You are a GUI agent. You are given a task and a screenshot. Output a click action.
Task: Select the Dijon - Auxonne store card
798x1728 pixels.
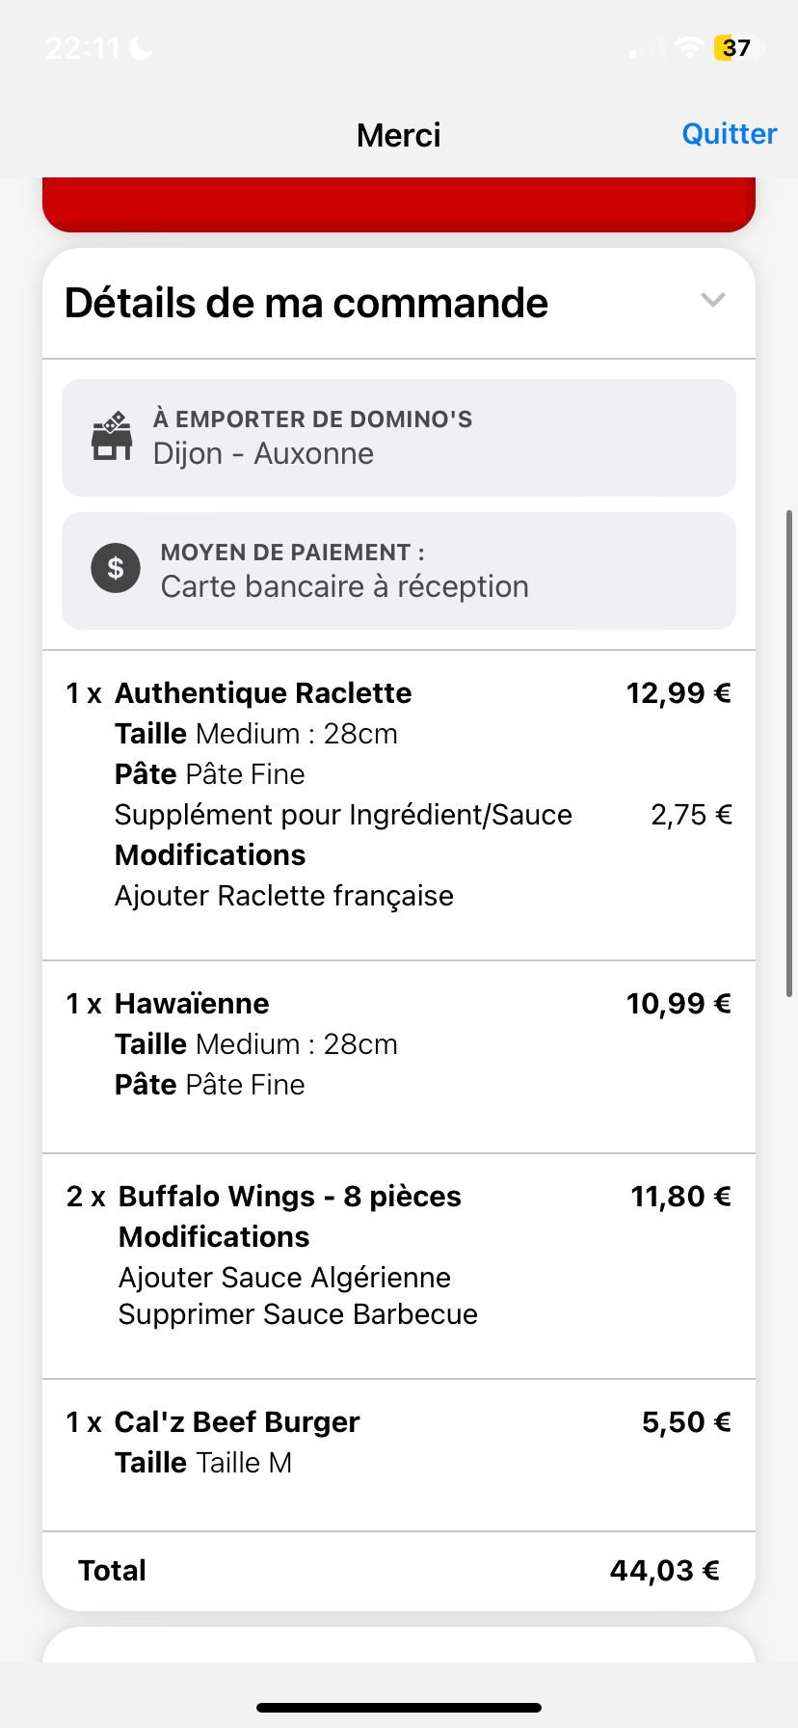pos(399,438)
